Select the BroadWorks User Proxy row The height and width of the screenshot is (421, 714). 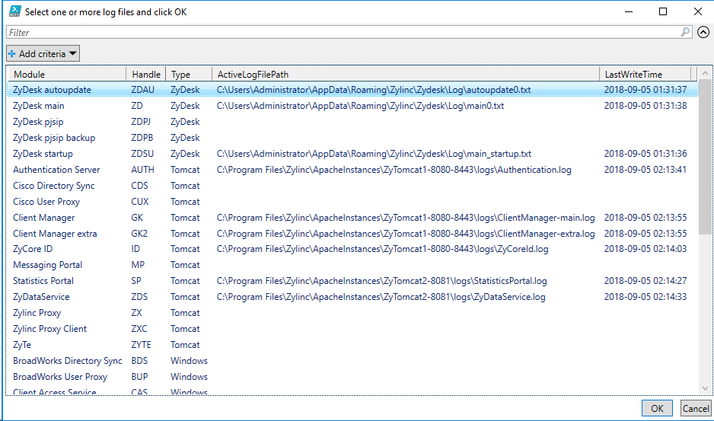click(x=352, y=376)
